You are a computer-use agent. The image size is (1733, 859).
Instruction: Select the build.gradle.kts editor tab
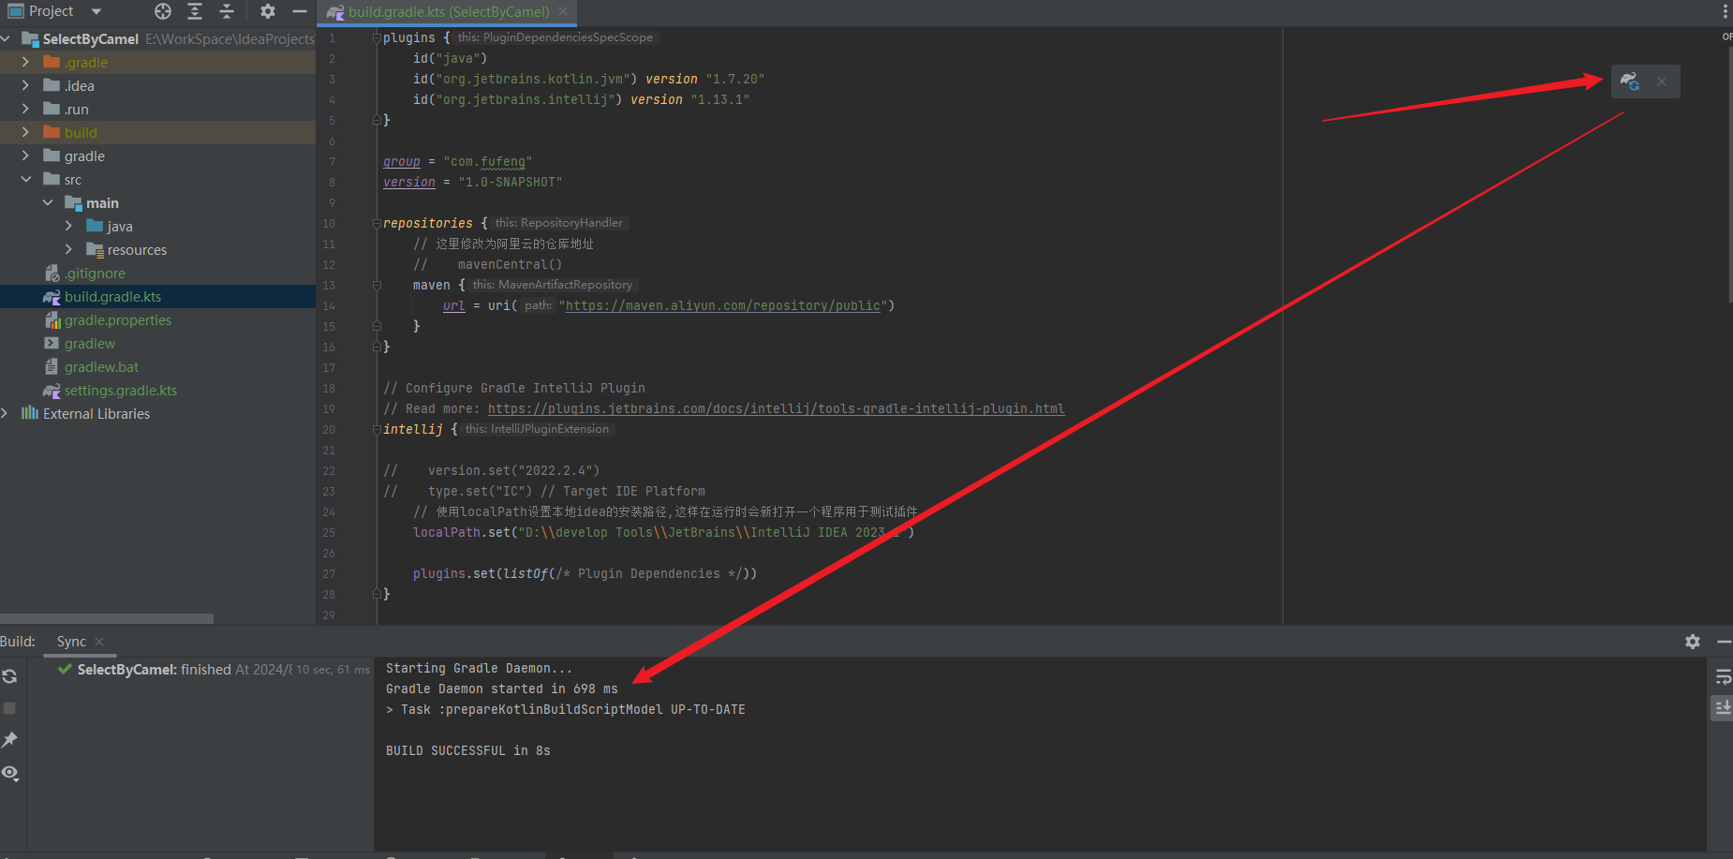[x=448, y=11]
